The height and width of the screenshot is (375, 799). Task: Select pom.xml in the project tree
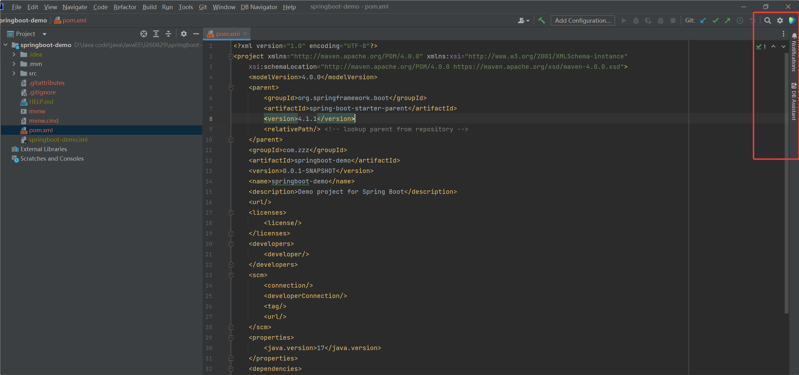pyautogui.click(x=41, y=130)
